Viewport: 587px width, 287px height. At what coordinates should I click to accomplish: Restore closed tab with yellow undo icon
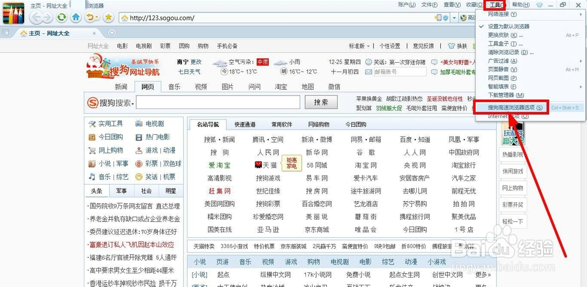[x=89, y=17]
